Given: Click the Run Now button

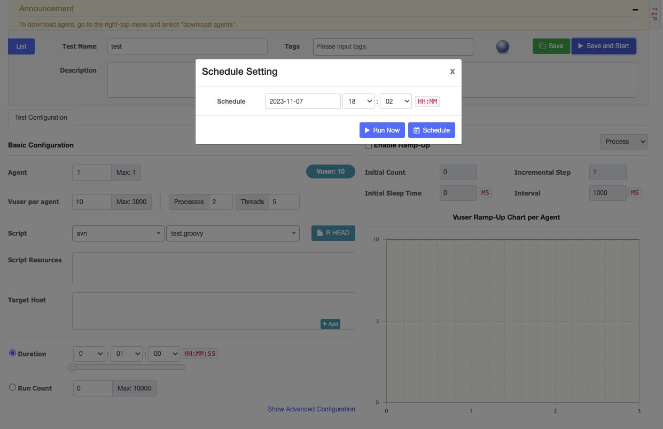Looking at the screenshot, I should click(382, 130).
